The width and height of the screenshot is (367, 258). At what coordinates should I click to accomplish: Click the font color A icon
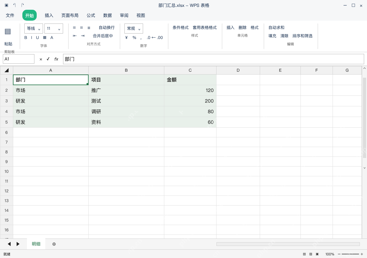[x=52, y=38]
